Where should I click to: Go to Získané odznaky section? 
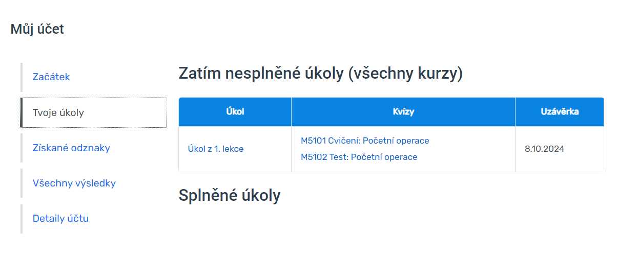(71, 148)
